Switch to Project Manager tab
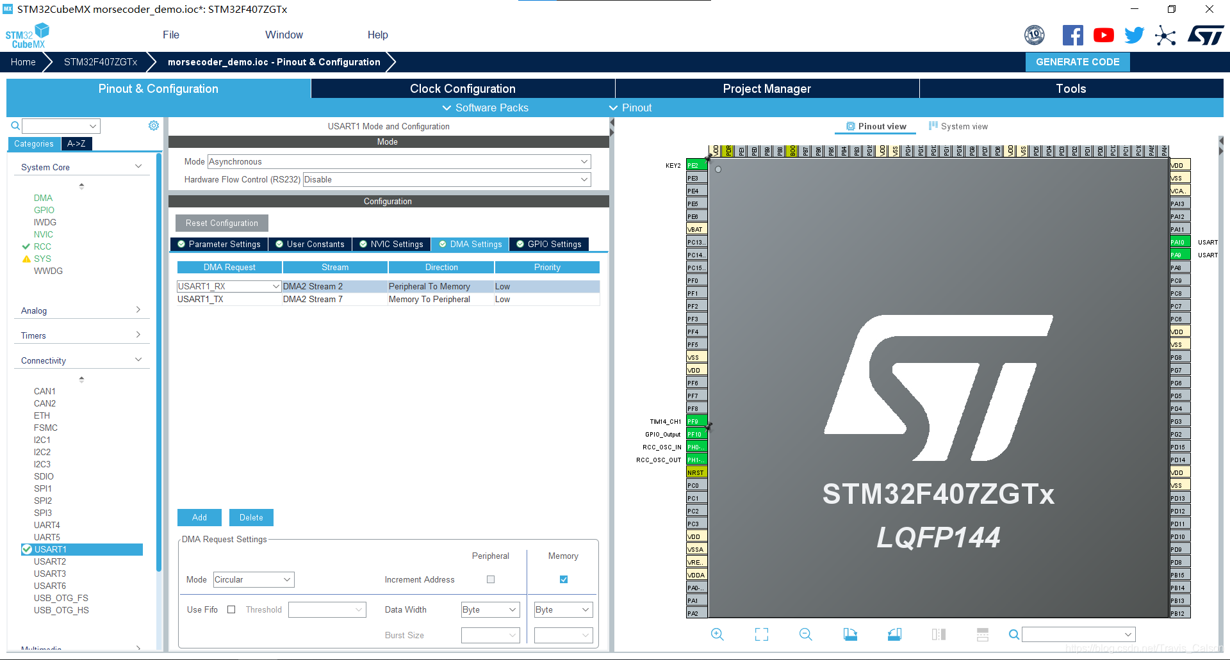This screenshot has width=1230, height=660. point(767,88)
